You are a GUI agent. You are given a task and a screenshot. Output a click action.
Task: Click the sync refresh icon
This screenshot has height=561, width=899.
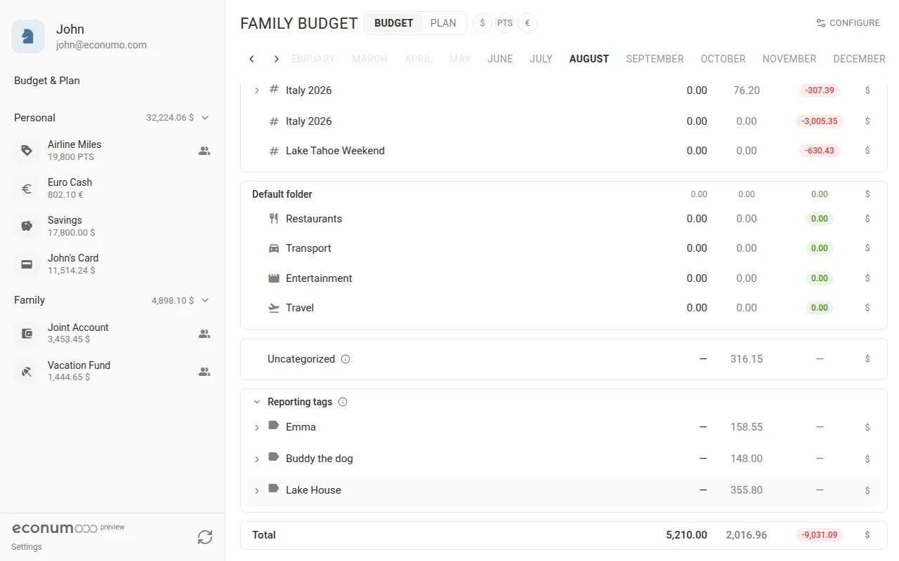coord(205,537)
